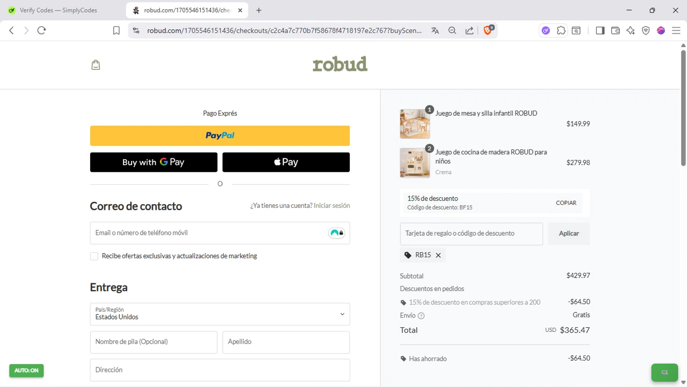Image resolution: width=687 pixels, height=387 pixels.
Task: Go back with browser back arrow
Action: (x=11, y=31)
